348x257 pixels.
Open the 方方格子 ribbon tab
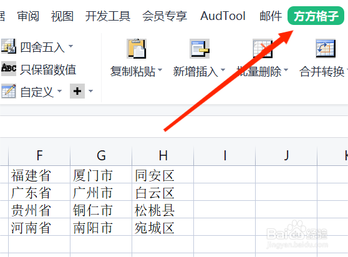pos(316,16)
